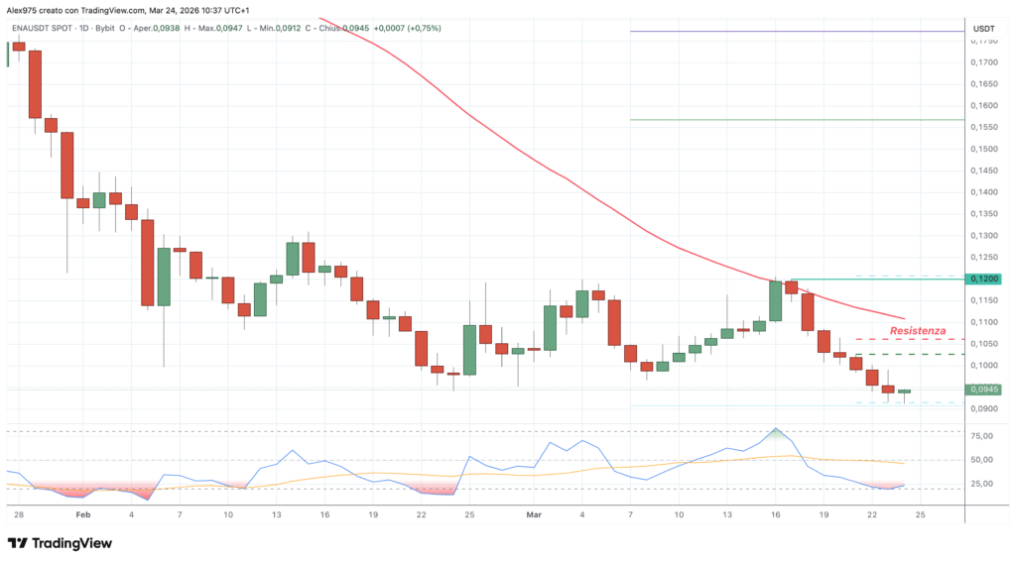Click the 0,1350 price axis value
This screenshot has height=563, width=1016.
pos(983,213)
